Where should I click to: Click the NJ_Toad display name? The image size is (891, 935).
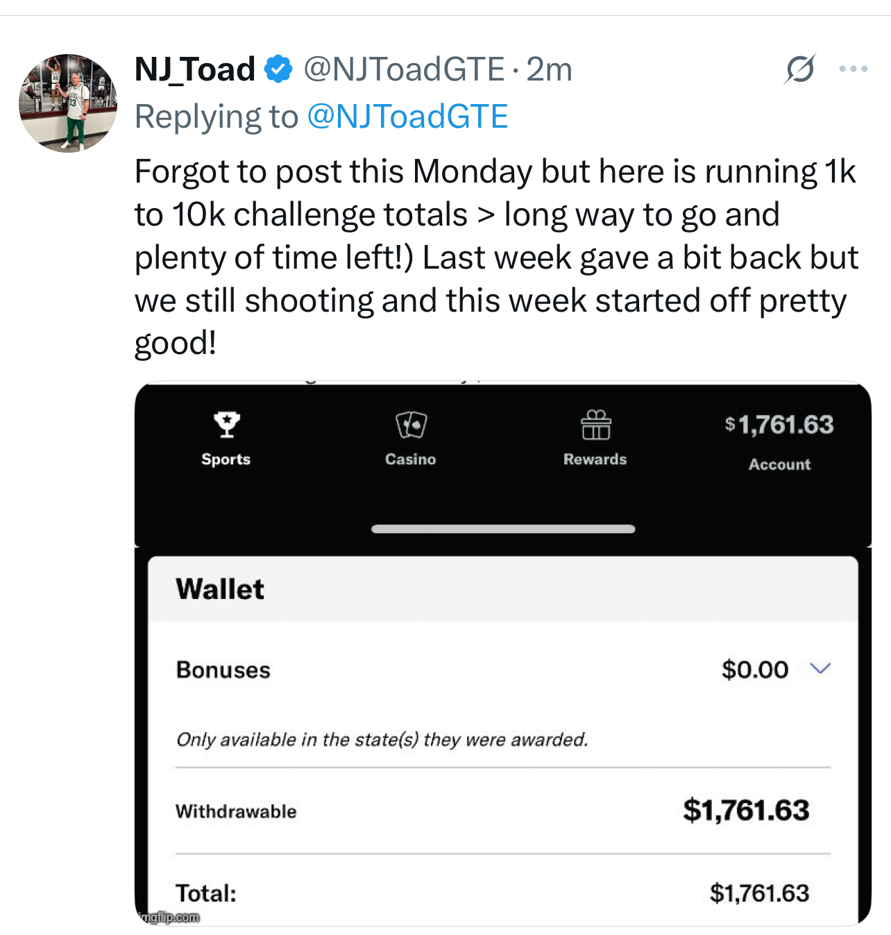pyautogui.click(x=195, y=69)
